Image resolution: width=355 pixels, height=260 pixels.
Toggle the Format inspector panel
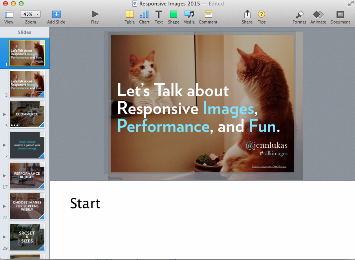click(299, 15)
